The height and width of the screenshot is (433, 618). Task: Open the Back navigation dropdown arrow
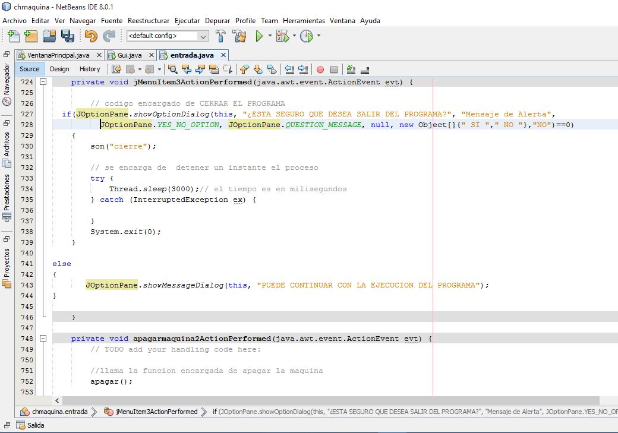140,69
